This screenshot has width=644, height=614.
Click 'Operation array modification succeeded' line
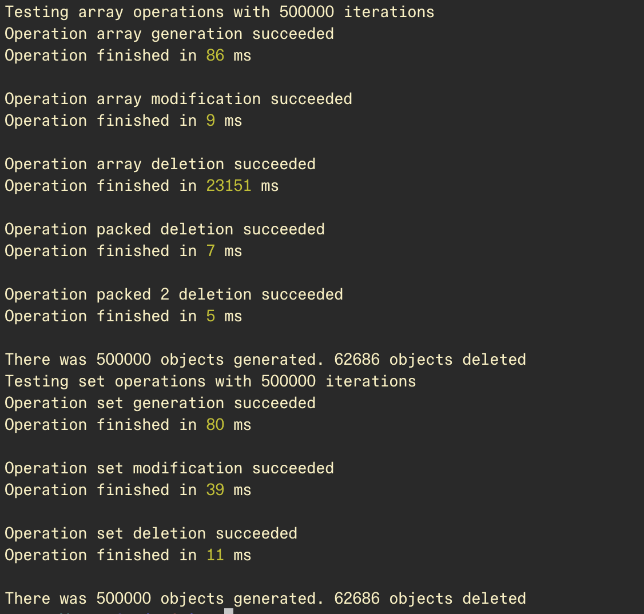pos(178,99)
